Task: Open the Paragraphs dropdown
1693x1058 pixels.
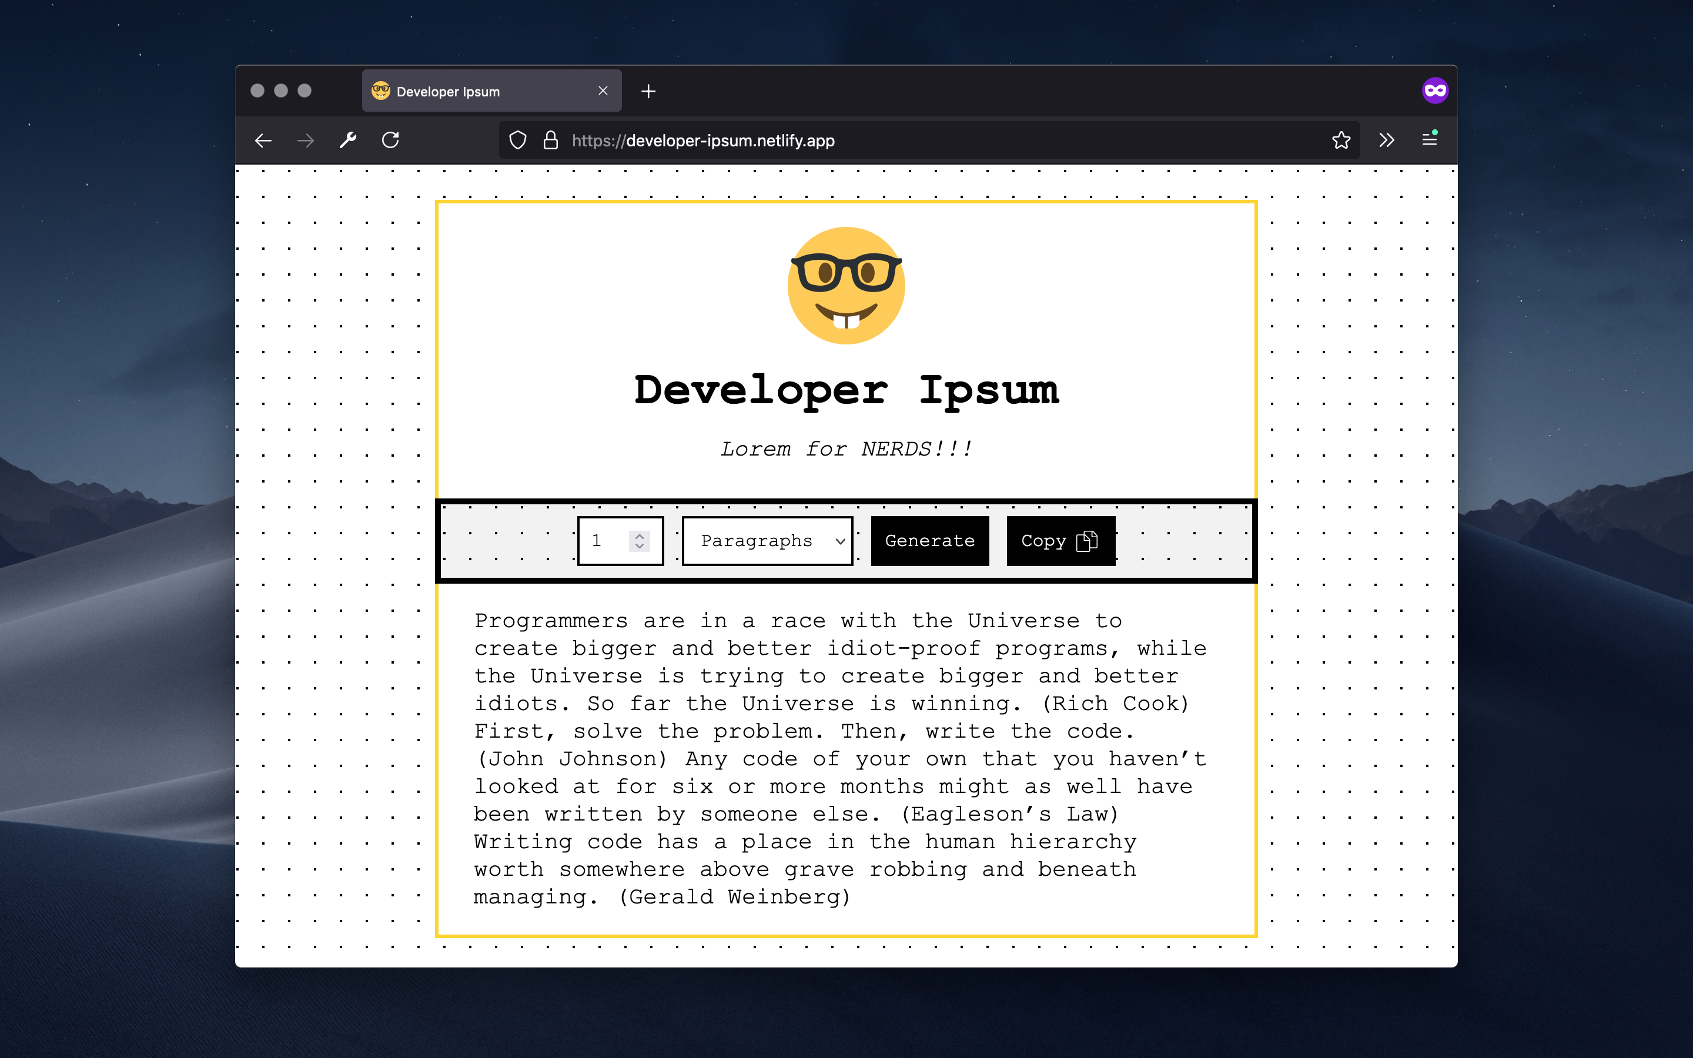Action: (767, 540)
